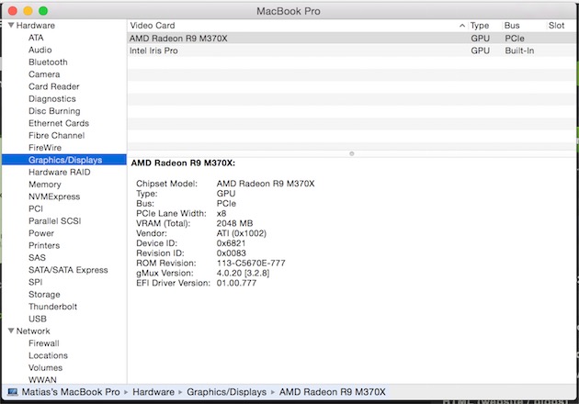The height and width of the screenshot is (404, 579).
Task: Go to Graphics/Displays in path bar
Action: [x=226, y=392]
